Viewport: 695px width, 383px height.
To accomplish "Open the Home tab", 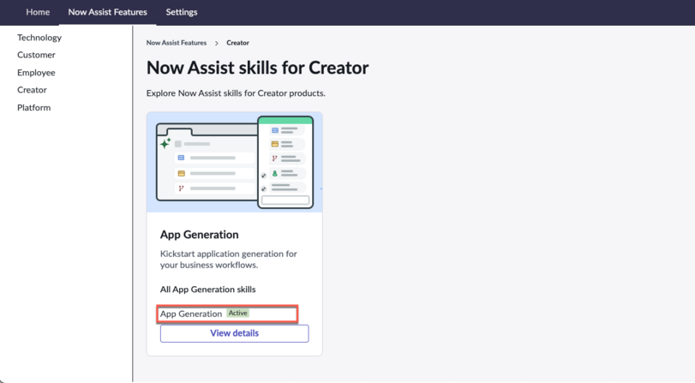I will click(x=38, y=12).
